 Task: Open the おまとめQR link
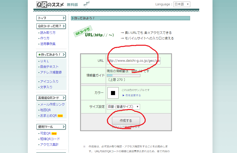pos(48,115)
